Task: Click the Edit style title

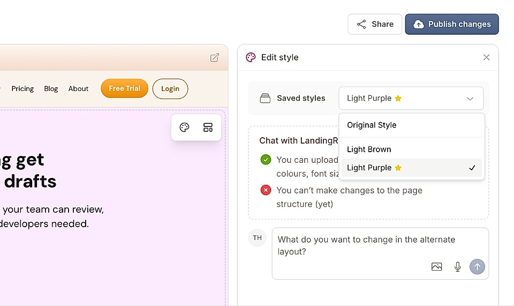Action: click(x=279, y=57)
